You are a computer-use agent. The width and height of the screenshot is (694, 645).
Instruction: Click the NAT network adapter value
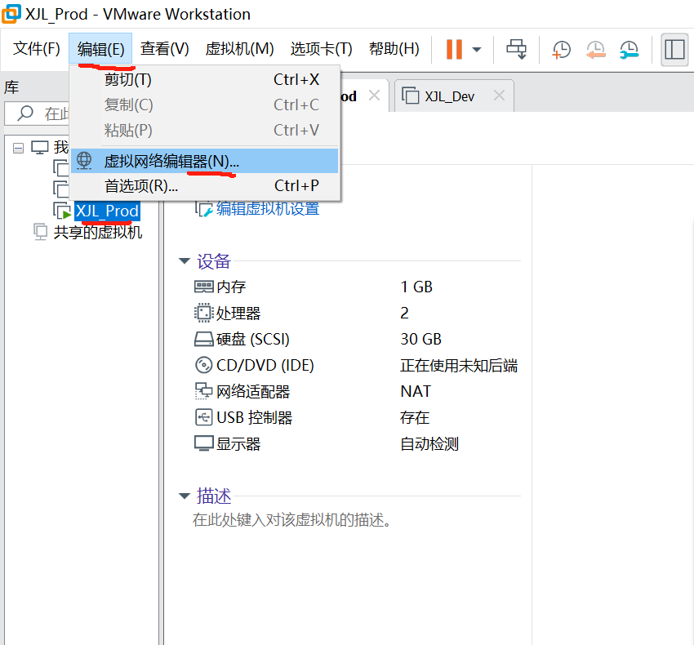416,391
